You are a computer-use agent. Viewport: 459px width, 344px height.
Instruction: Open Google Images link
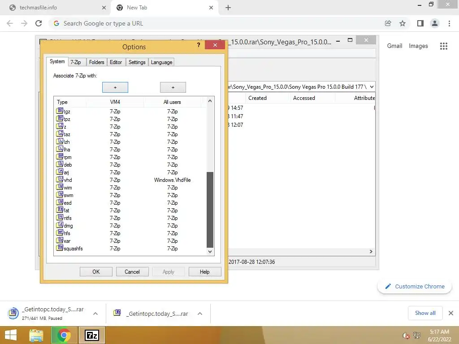418,46
